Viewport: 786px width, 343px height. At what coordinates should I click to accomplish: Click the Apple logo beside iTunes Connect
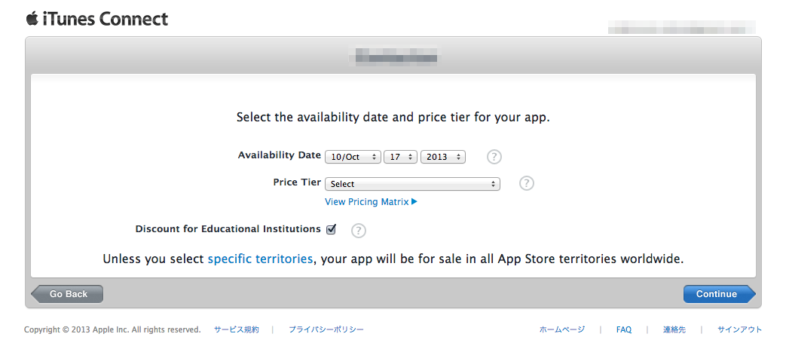coord(32,19)
